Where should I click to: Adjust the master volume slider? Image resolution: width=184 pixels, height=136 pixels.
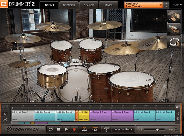157,130
